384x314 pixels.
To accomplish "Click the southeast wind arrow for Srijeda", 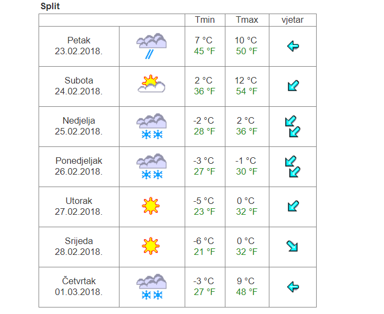I will pyautogui.click(x=292, y=246).
